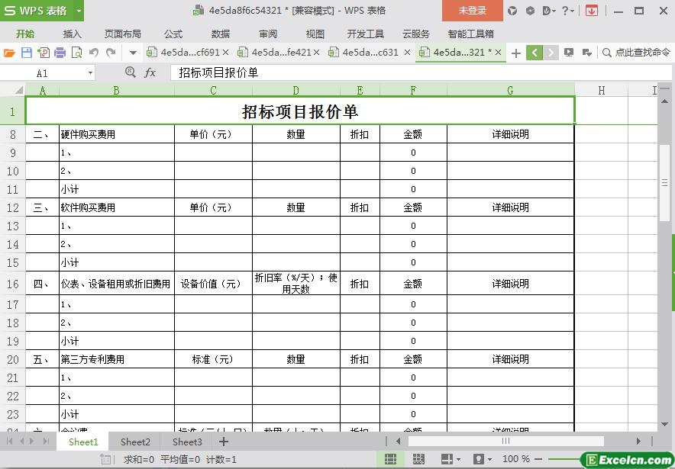Click the open folder icon in toolbar
675x469 pixels.
pyautogui.click(x=9, y=53)
